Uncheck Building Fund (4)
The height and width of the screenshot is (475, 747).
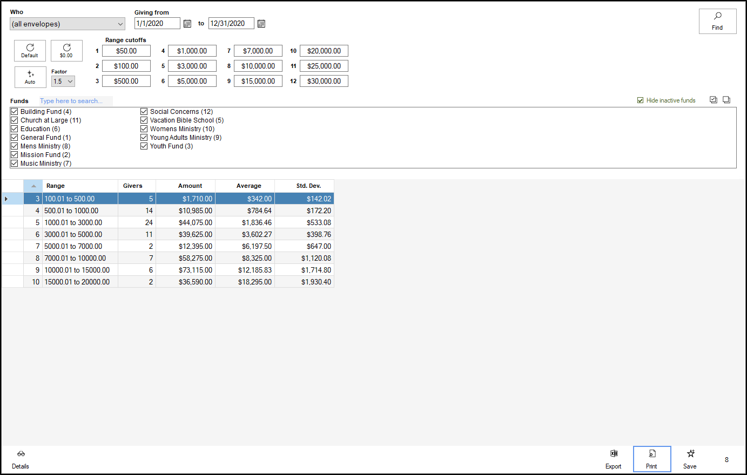[x=15, y=112]
